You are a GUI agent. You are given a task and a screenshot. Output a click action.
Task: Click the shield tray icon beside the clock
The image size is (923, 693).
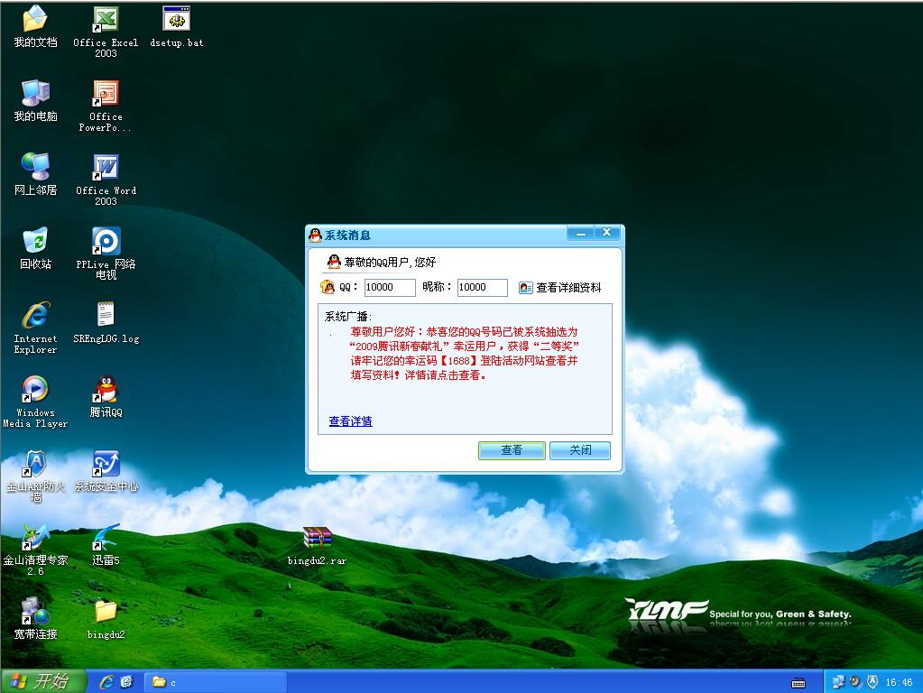(x=872, y=682)
